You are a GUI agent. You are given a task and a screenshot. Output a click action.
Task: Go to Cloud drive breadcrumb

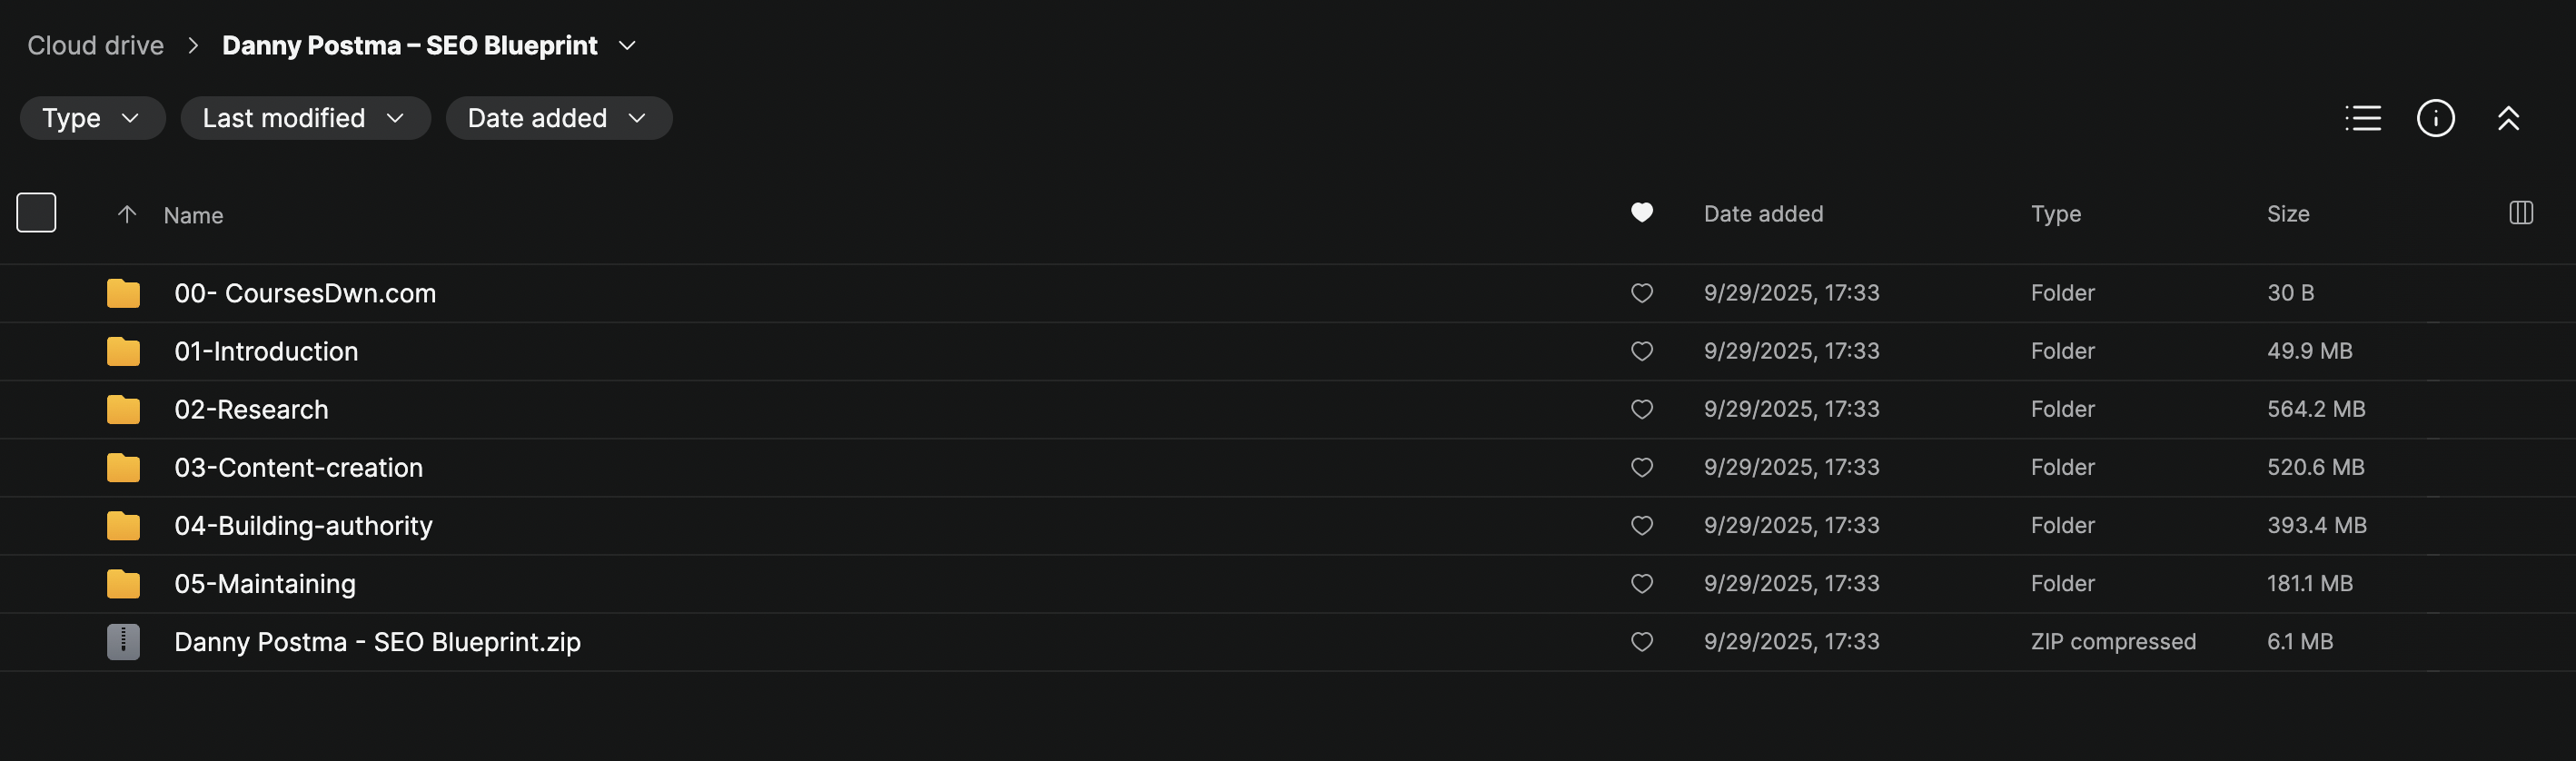[95, 46]
